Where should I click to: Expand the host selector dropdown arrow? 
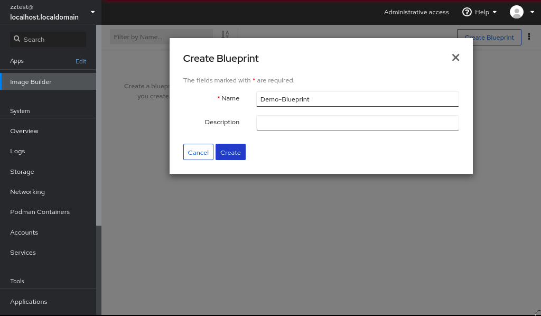pyautogui.click(x=93, y=12)
